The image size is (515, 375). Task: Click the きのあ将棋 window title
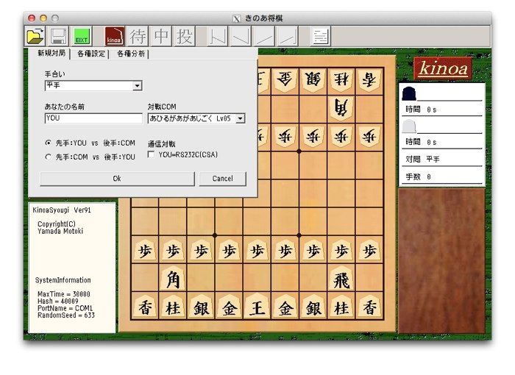[263, 18]
